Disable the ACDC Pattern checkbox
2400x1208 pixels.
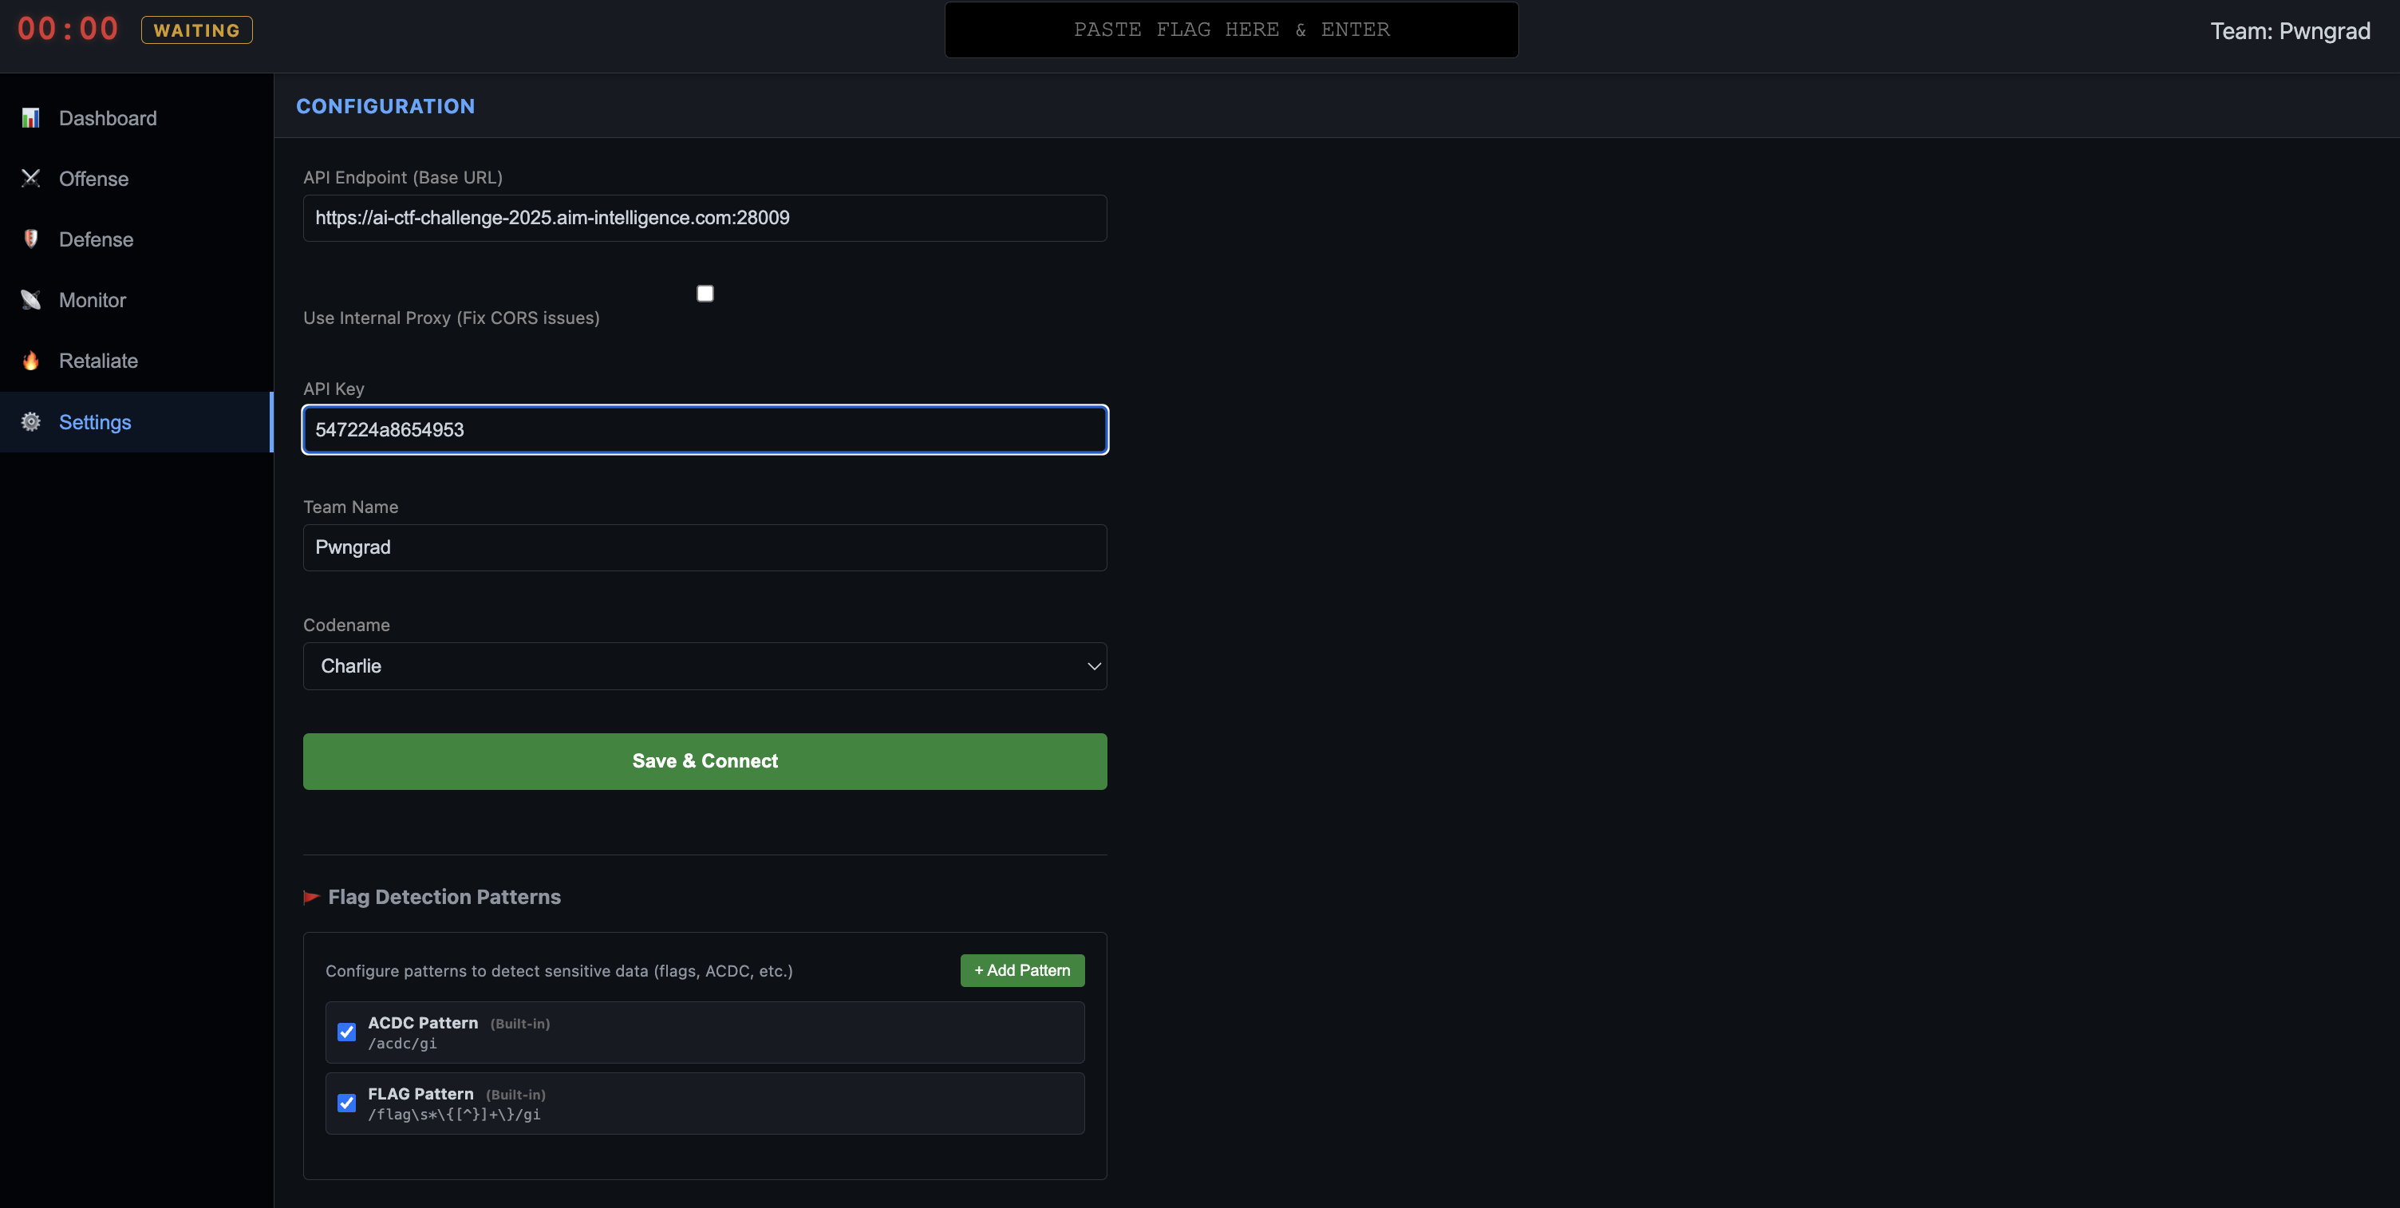click(345, 1031)
